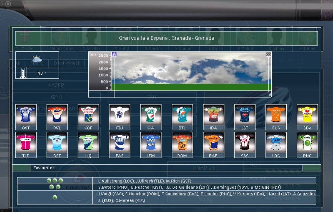The image size is (333, 212).
Task: Click the time trial stage type icon
Action: pos(21,73)
